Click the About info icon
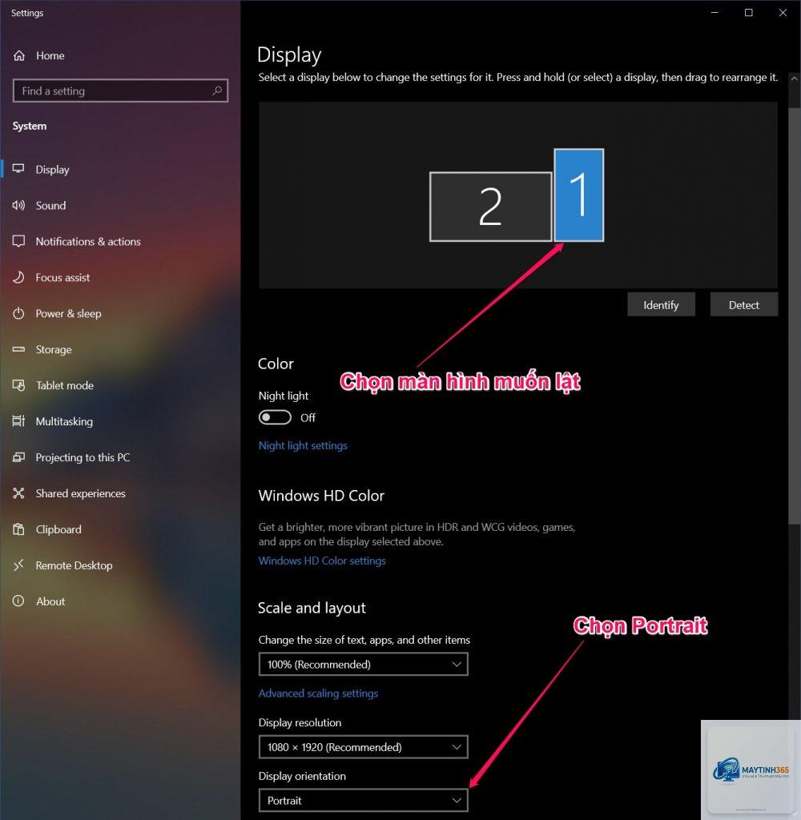 (19, 601)
